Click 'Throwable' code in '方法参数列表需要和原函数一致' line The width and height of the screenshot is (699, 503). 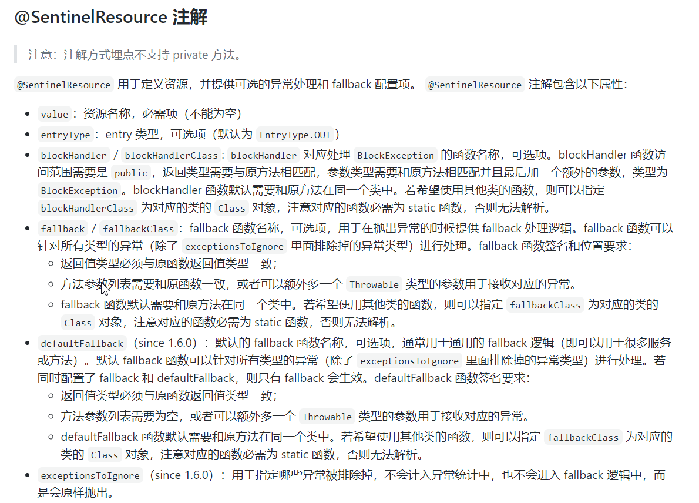(x=374, y=284)
